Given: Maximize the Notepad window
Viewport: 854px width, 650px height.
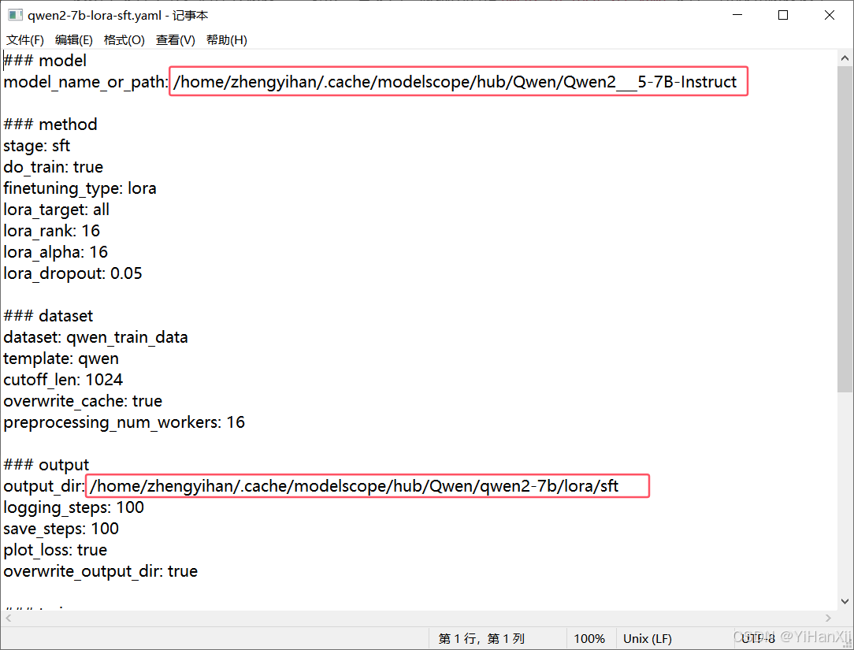Looking at the screenshot, I should click(783, 15).
